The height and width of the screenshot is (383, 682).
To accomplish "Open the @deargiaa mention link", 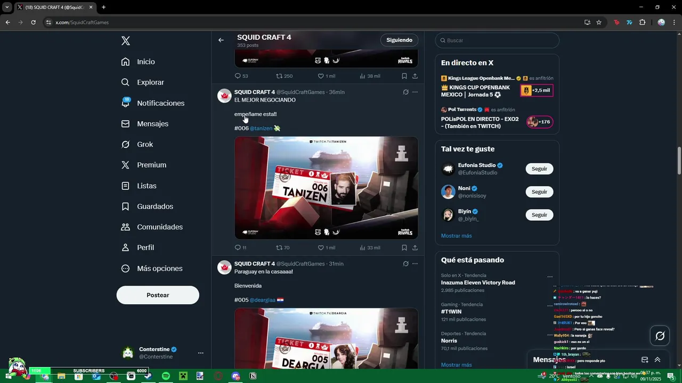I will click(263, 300).
